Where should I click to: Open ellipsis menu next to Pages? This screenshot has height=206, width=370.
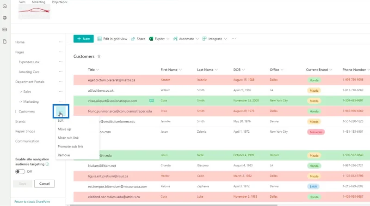coord(61,52)
